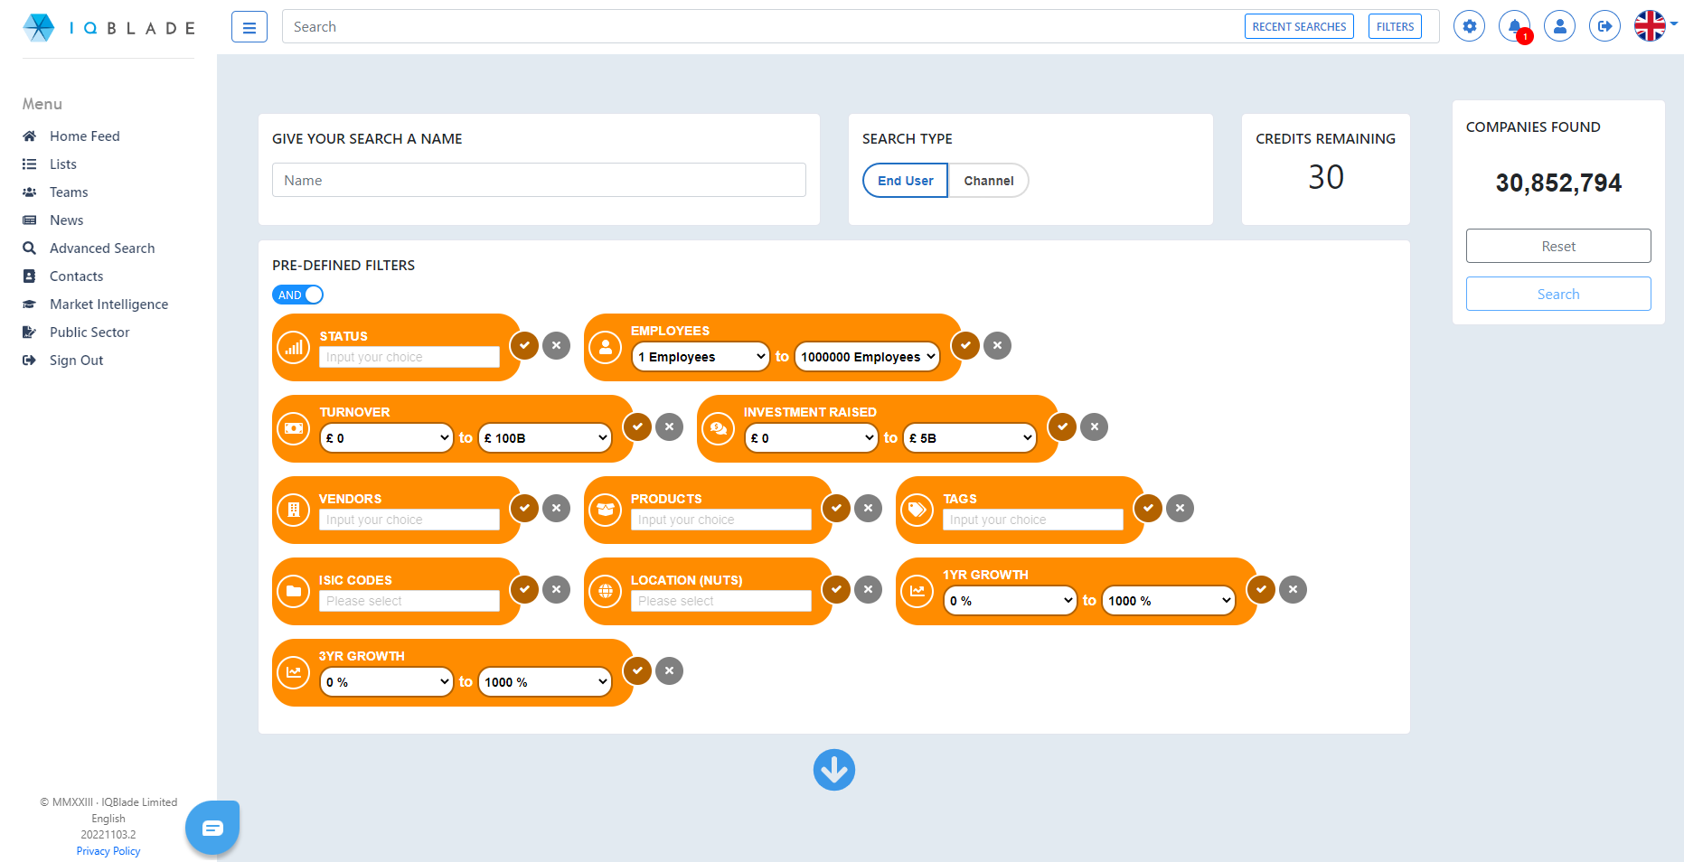Open the settings gear icon in header
Screen dimensions: 1684x862
point(1469,26)
